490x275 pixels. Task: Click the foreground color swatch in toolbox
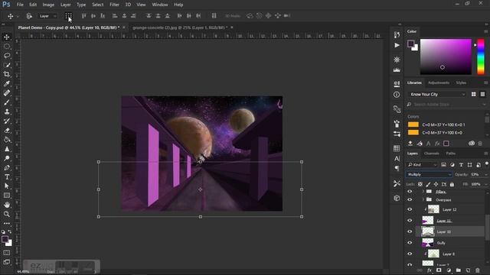pos(5,239)
